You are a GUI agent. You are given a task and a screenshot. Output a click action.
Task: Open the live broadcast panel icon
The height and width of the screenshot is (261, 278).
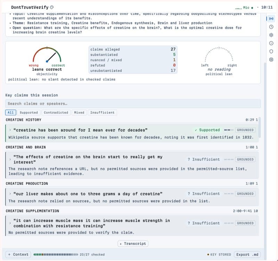pyautogui.click(x=271, y=19)
